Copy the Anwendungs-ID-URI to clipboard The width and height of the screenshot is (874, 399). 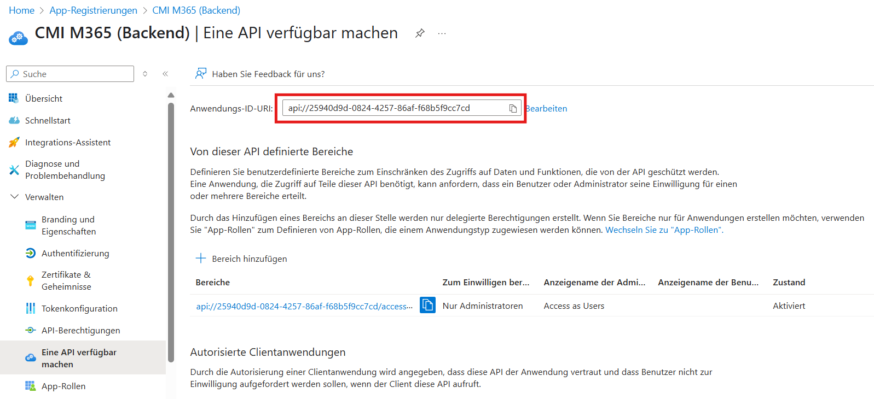513,108
